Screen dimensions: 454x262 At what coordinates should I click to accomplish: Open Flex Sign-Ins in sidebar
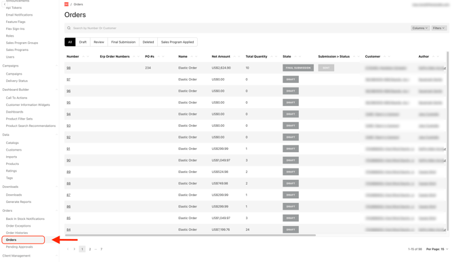(16, 29)
